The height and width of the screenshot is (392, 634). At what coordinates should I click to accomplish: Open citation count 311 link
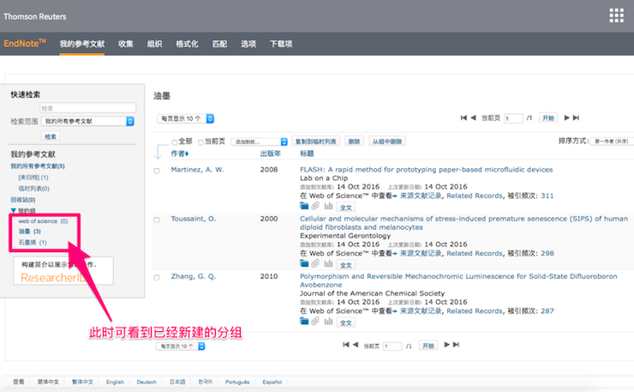click(x=547, y=196)
